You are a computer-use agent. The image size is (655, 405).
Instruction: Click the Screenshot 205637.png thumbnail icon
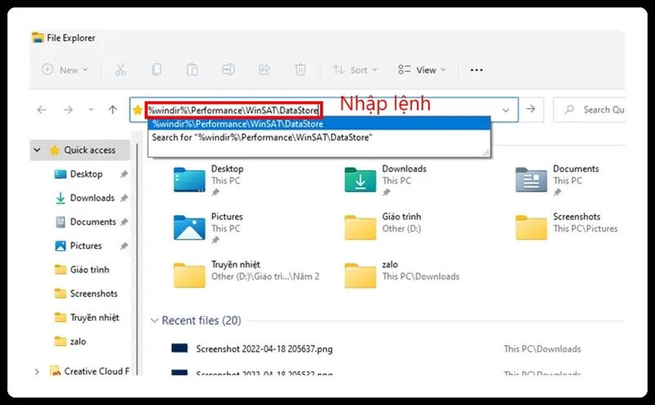(x=179, y=349)
